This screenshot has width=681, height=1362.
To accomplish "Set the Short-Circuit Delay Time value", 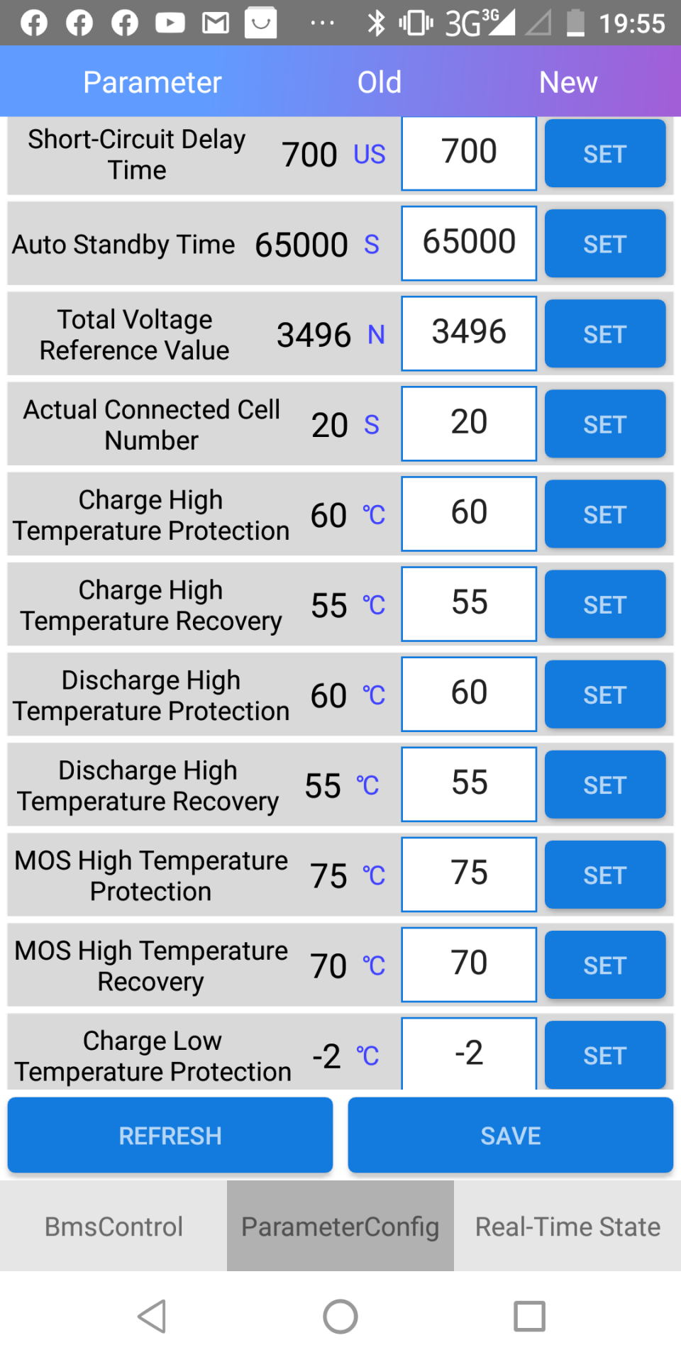I will (x=604, y=154).
